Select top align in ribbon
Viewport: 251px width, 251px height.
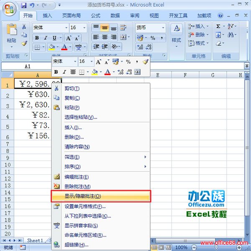pyautogui.click(x=96, y=27)
